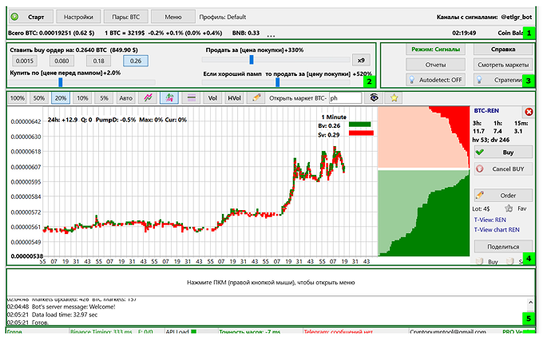The height and width of the screenshot is (337, 543).
Task: Click the eye icon next to market input
Action: pyautogui.click(x=374, y=97)
